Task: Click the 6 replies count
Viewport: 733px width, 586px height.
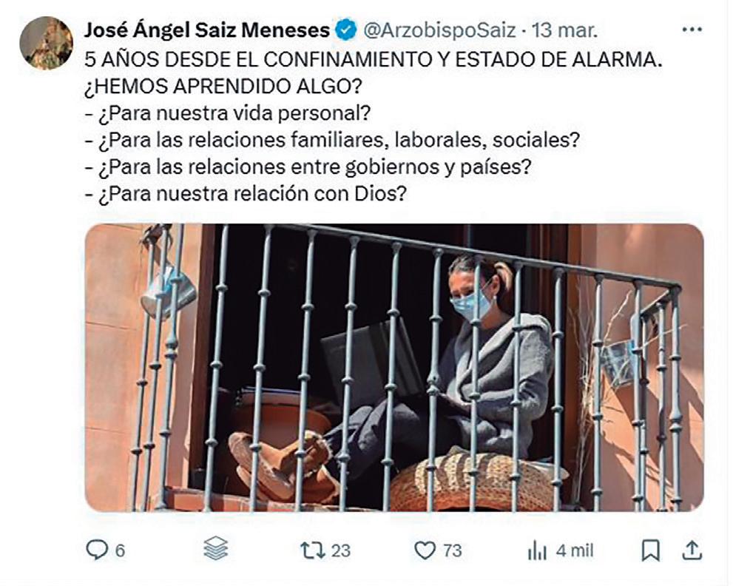Action: (x=120, y=551)
